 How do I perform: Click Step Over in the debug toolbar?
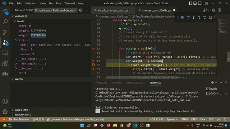(188, 17)
